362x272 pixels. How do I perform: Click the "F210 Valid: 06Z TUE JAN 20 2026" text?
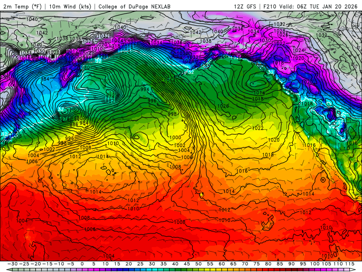coord(310,6)
